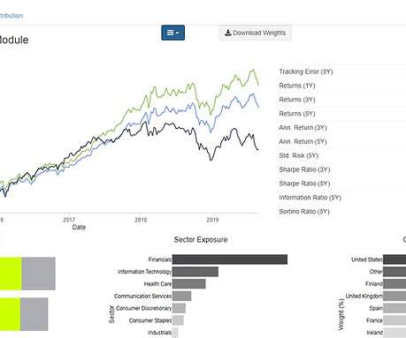406x338 pixels.
Task: Select the Returns (3Y) metric row
Action: tap(342, 100)
